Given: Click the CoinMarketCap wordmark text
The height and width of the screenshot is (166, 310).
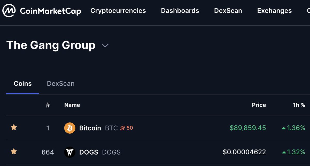Looking at the screenshot, I should (50, 11).
